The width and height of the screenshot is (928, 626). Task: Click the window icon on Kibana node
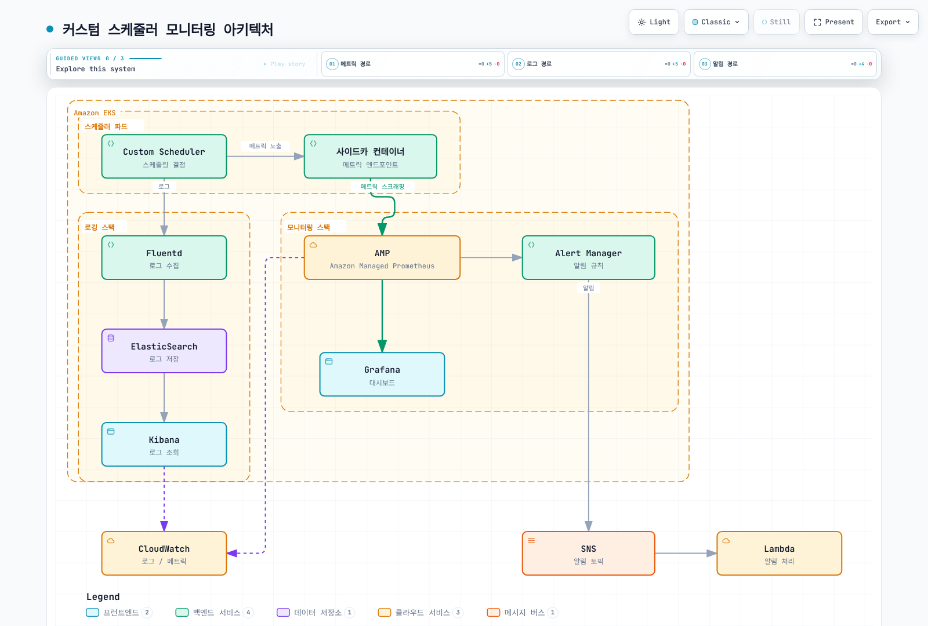[111, 431]
